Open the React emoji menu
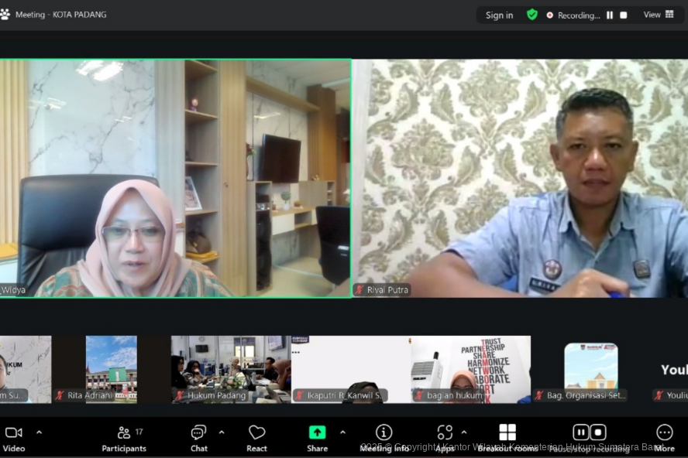Viewport: 688px width, 458px height. click(256, 437)
